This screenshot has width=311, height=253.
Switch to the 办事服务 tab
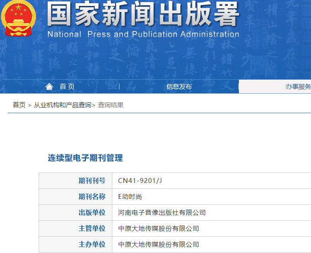298,86
